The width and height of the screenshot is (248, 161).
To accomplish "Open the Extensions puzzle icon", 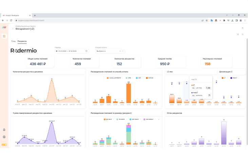I will pyautogui.click(x=224, y=20).
